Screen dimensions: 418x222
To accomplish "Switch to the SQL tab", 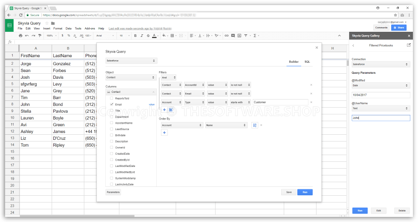I will 308,62.
